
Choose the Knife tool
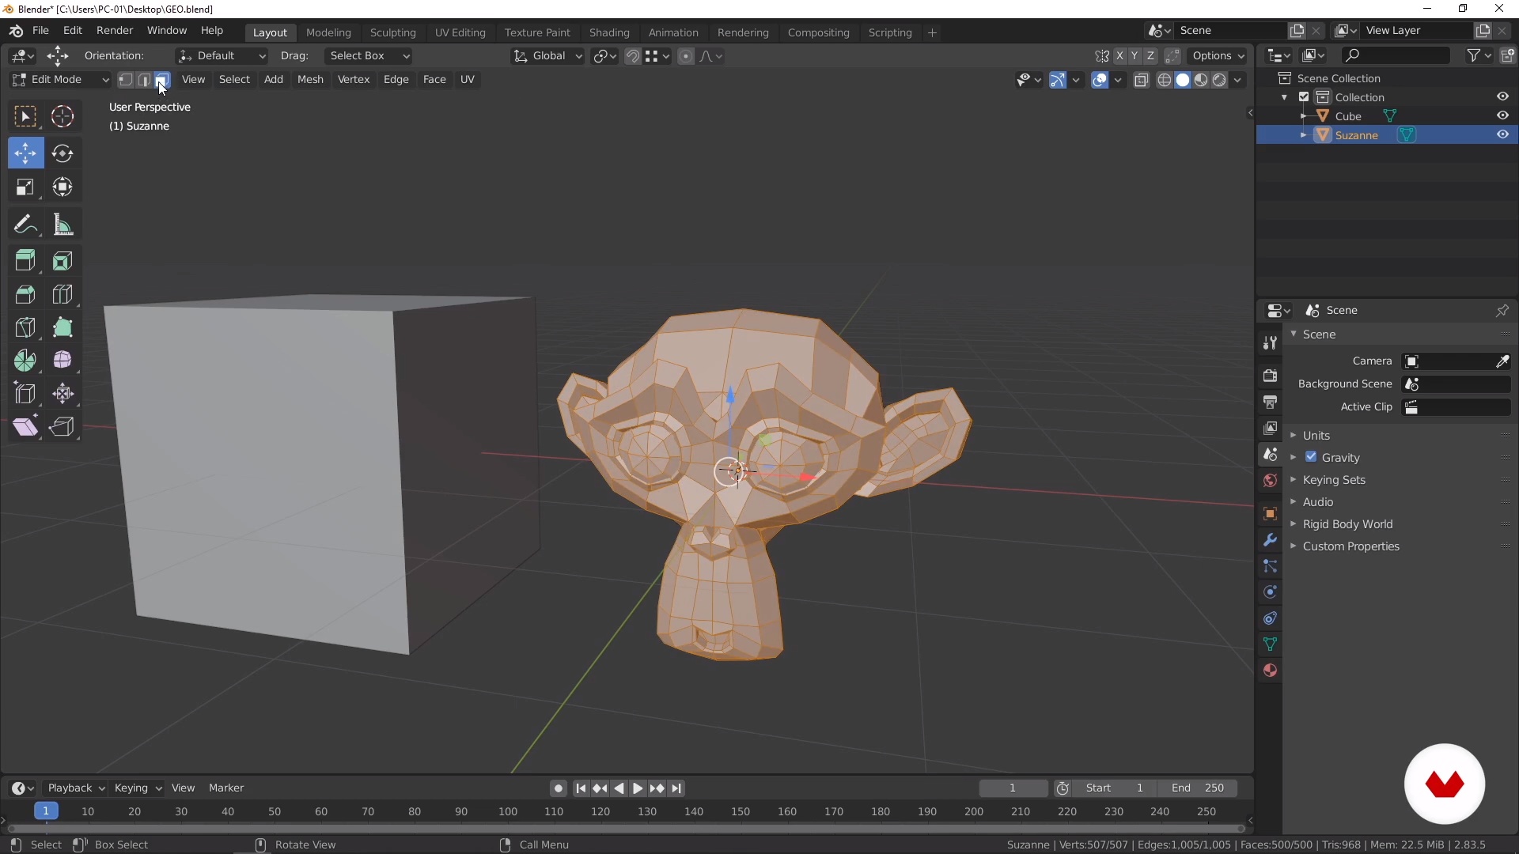pyautogui.click(x=25, y=327)
